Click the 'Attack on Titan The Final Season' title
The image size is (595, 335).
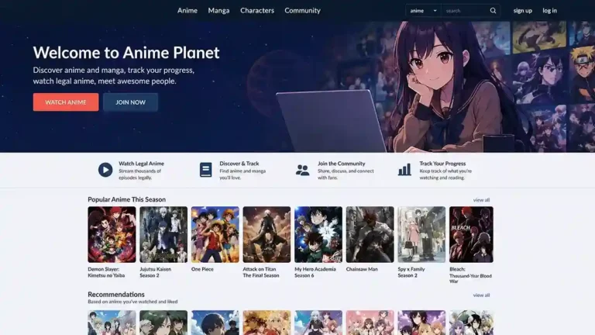pos(261,272)
